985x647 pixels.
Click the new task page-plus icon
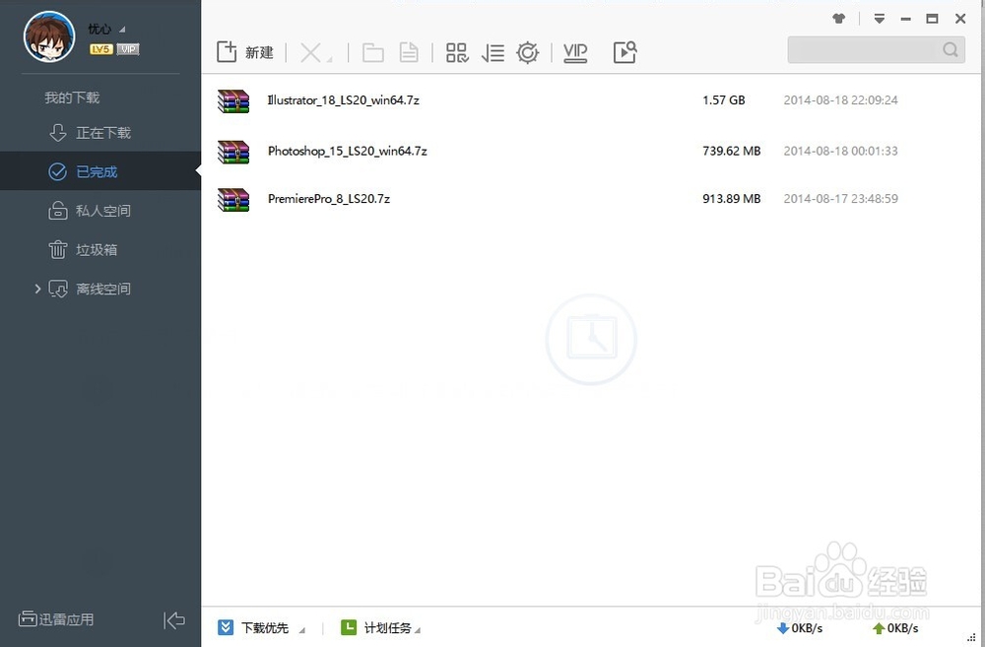pos(227,51)
